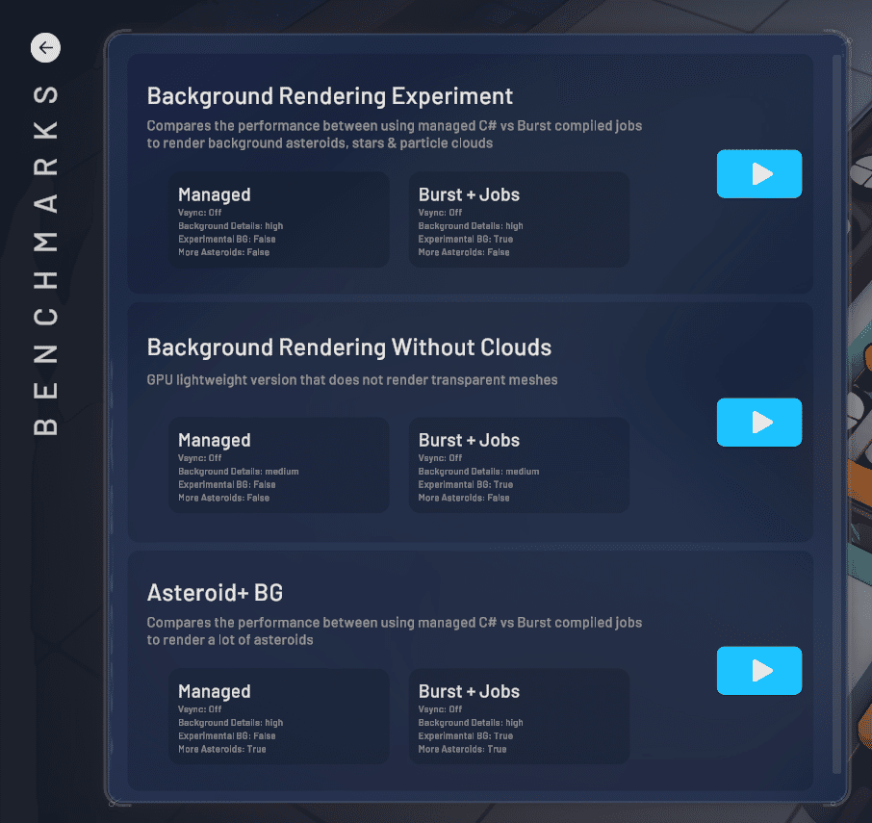The height and width of the screenshot is (823, 872).
Task: Click 'Experimental BG: False' in Rendering Experiment Managed card
Action: click(227, 239)
